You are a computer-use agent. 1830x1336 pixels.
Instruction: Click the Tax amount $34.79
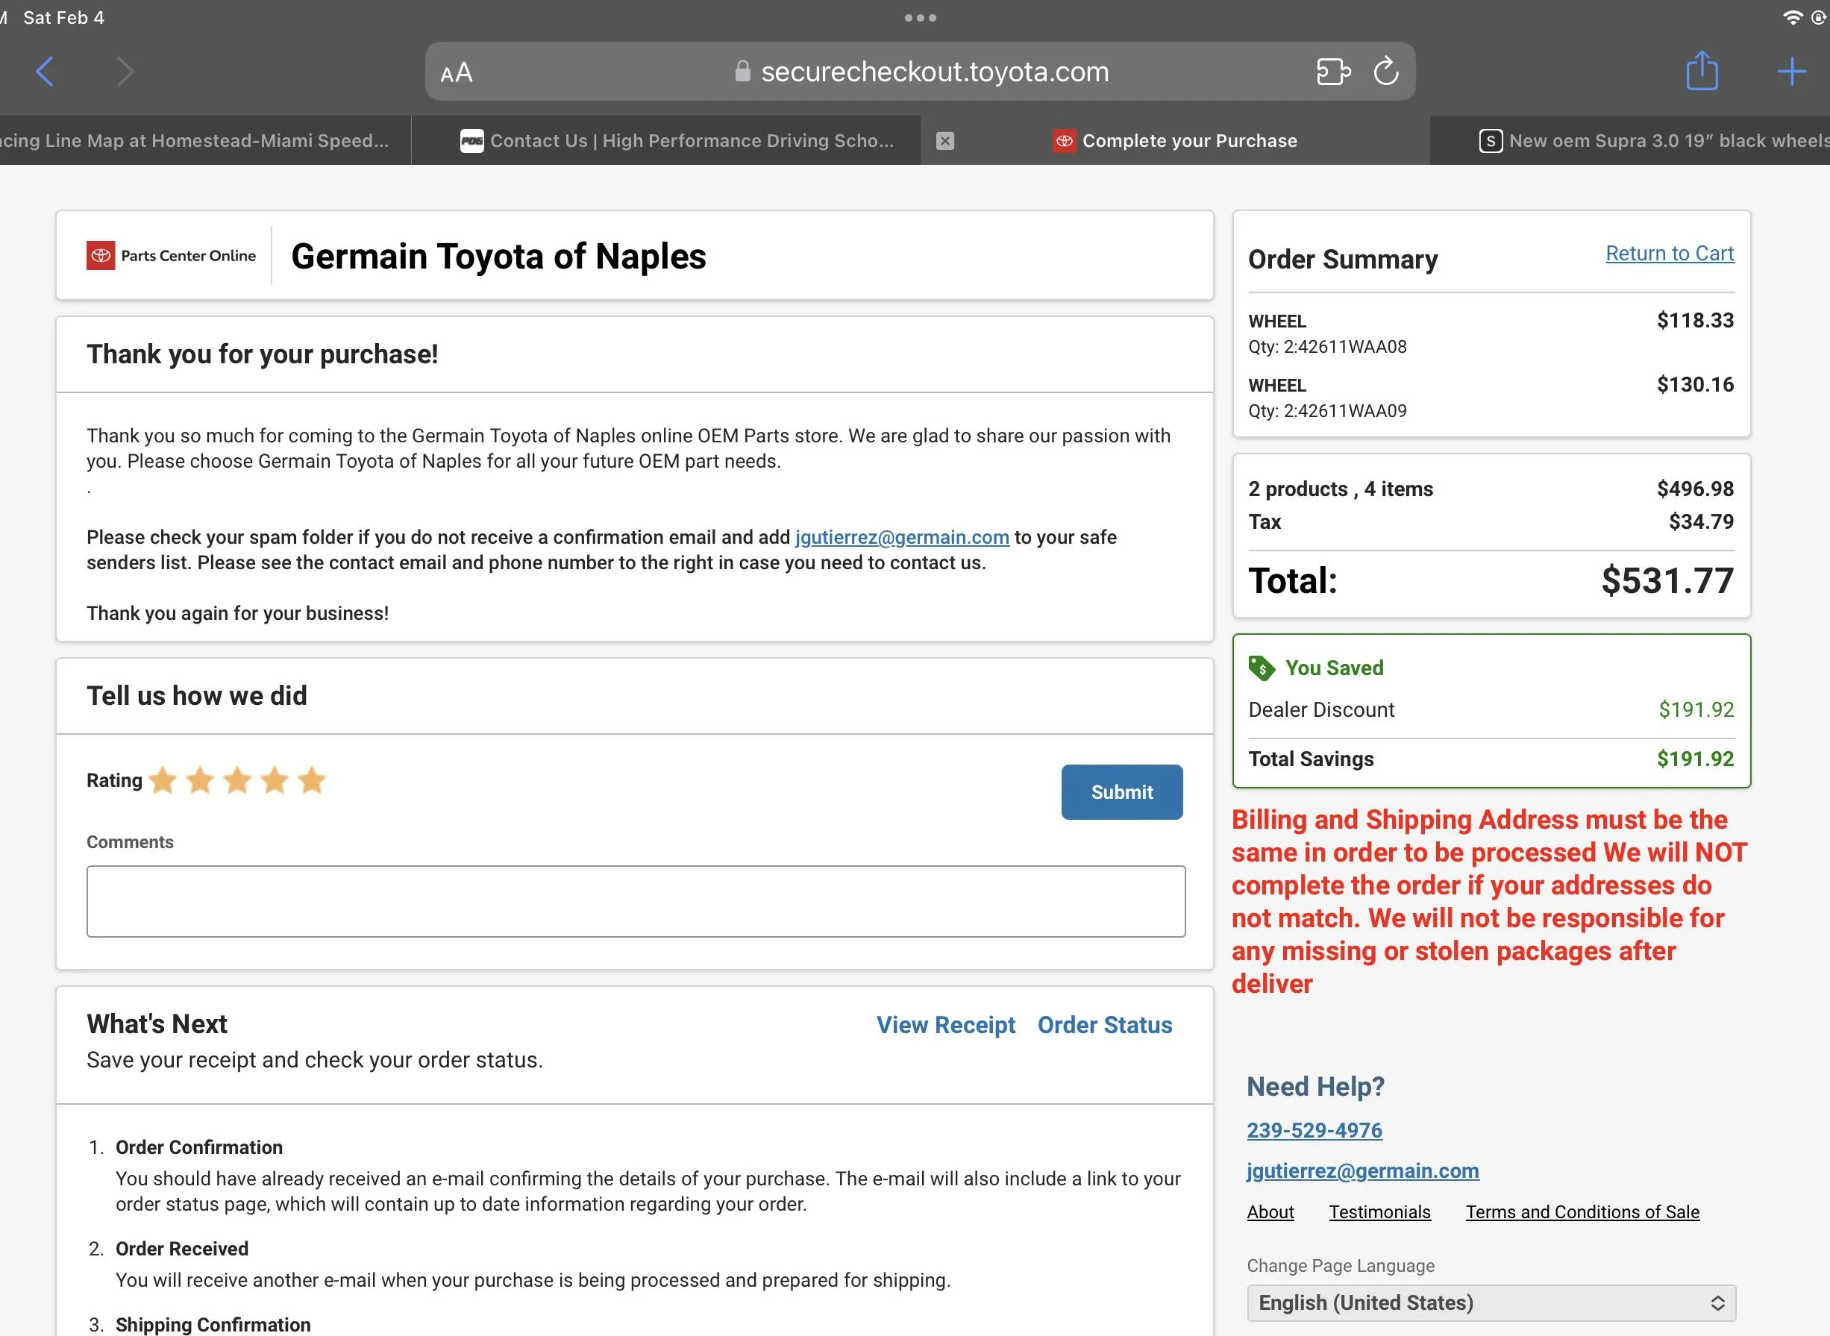[x=1701, y=521]
